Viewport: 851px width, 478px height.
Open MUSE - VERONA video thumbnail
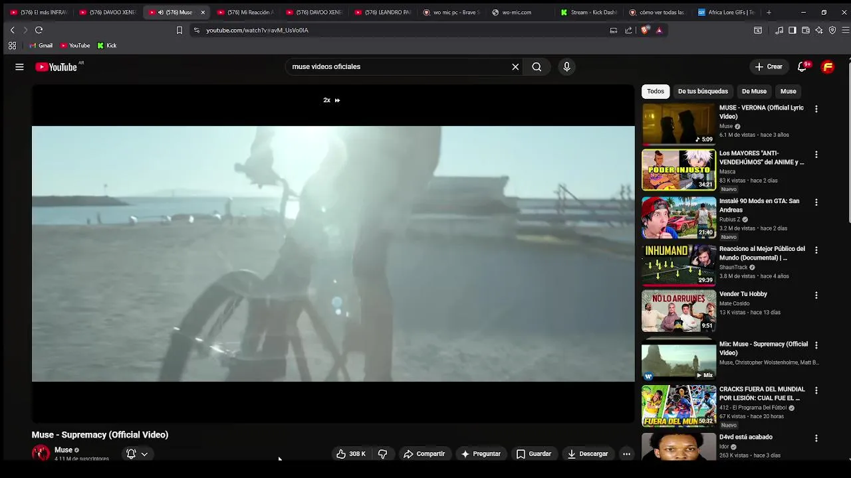(679, 124)
